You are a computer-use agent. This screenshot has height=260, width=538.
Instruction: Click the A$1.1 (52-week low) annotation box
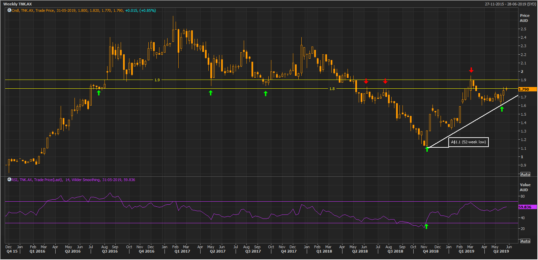[469, 142]
